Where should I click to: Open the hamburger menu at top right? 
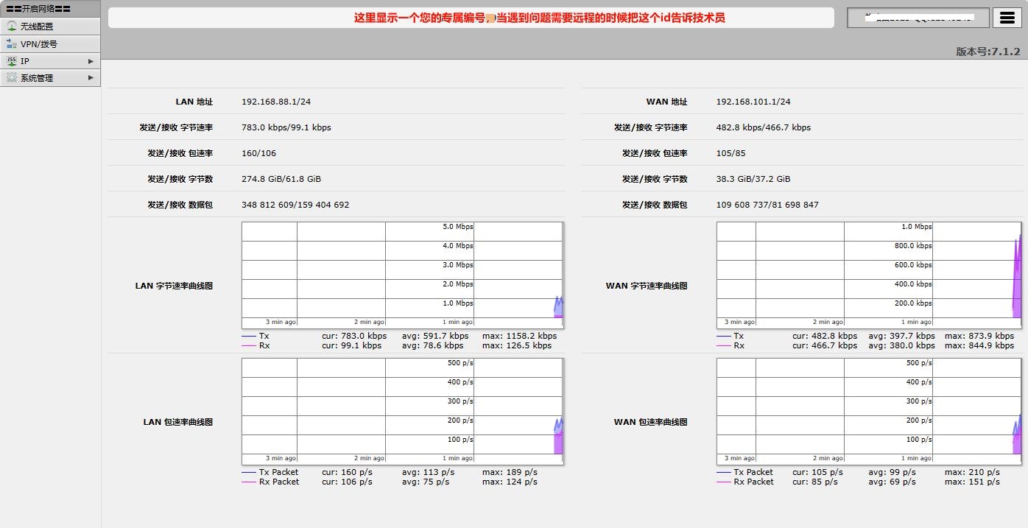tap(1007, 17)
